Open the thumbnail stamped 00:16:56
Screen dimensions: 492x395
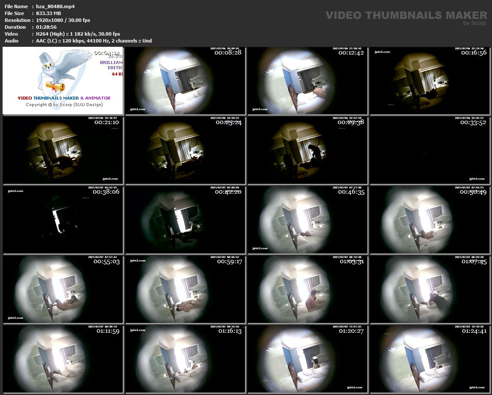pyautogui.click(x=430, y=81)
